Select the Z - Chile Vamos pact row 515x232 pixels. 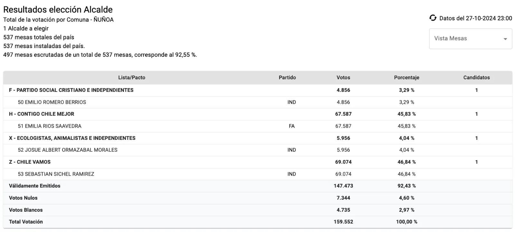point(30,162)
